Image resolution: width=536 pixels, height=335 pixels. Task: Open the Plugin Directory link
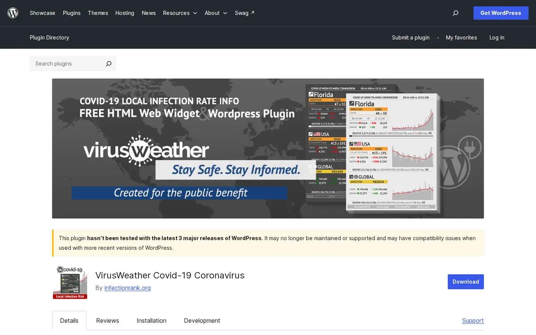click(50, 38)
